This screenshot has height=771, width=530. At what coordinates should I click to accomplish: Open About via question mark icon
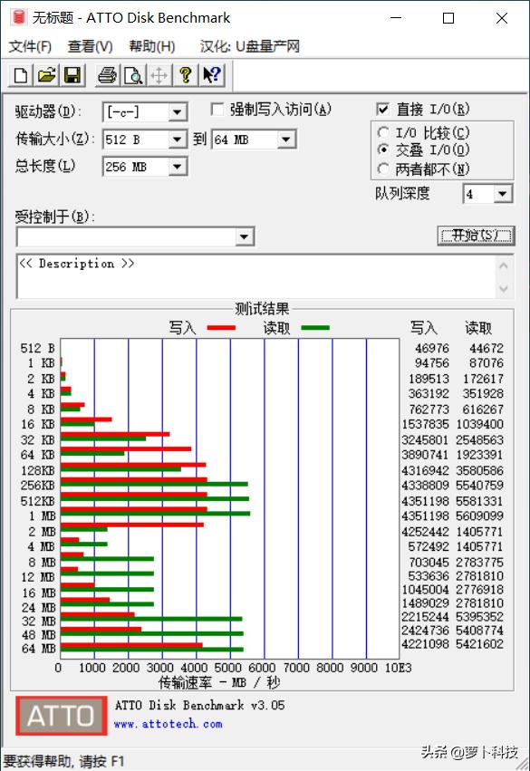186,75
